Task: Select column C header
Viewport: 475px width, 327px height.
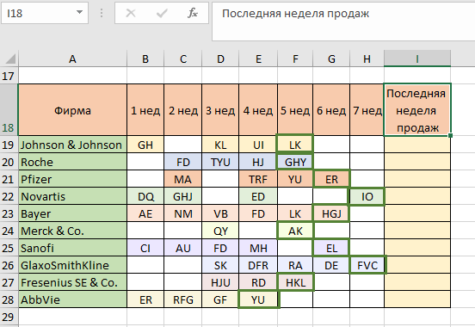Action: pyautogui.click(x=183, y=59)
